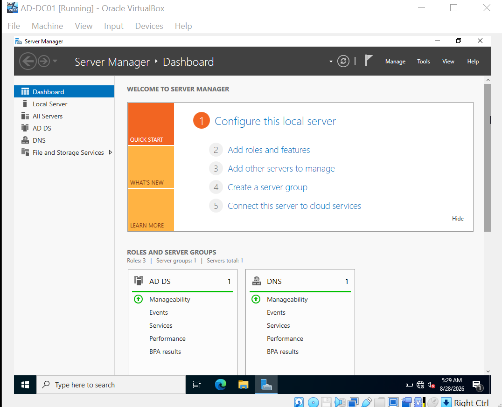Click the VirtualBox hard disk status icon
Screen dimensions: 502x407
(299, 402)
